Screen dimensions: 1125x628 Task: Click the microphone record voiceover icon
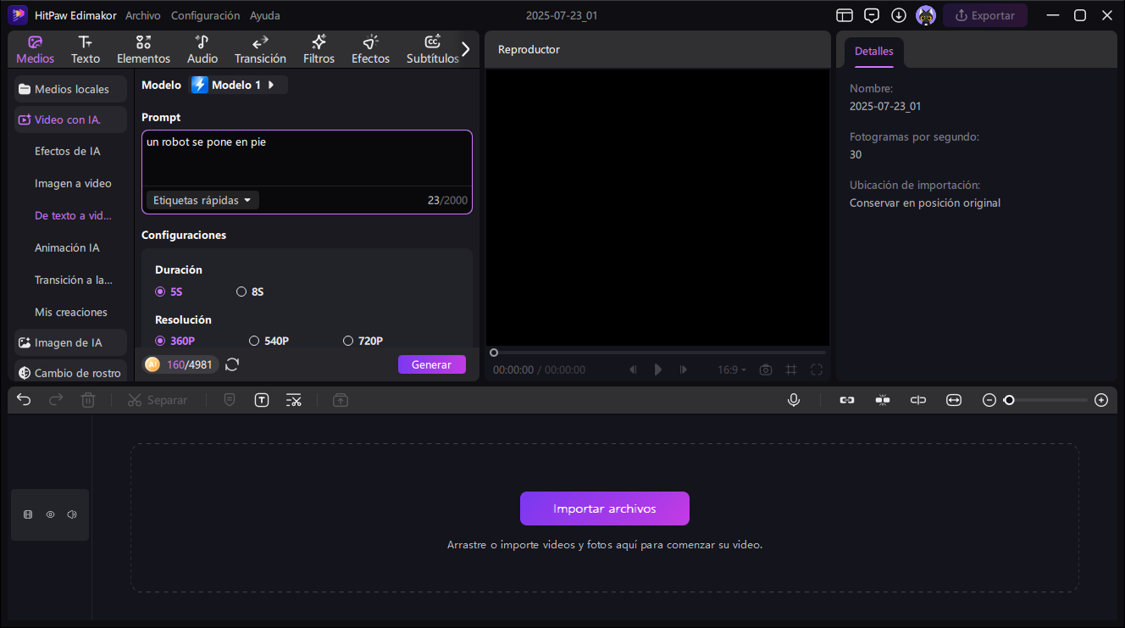click(794, 400)
